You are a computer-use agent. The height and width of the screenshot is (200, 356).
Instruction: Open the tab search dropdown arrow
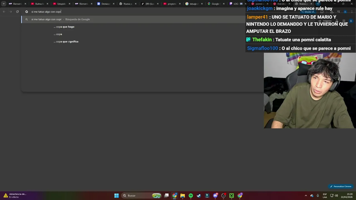click(4, 4)
